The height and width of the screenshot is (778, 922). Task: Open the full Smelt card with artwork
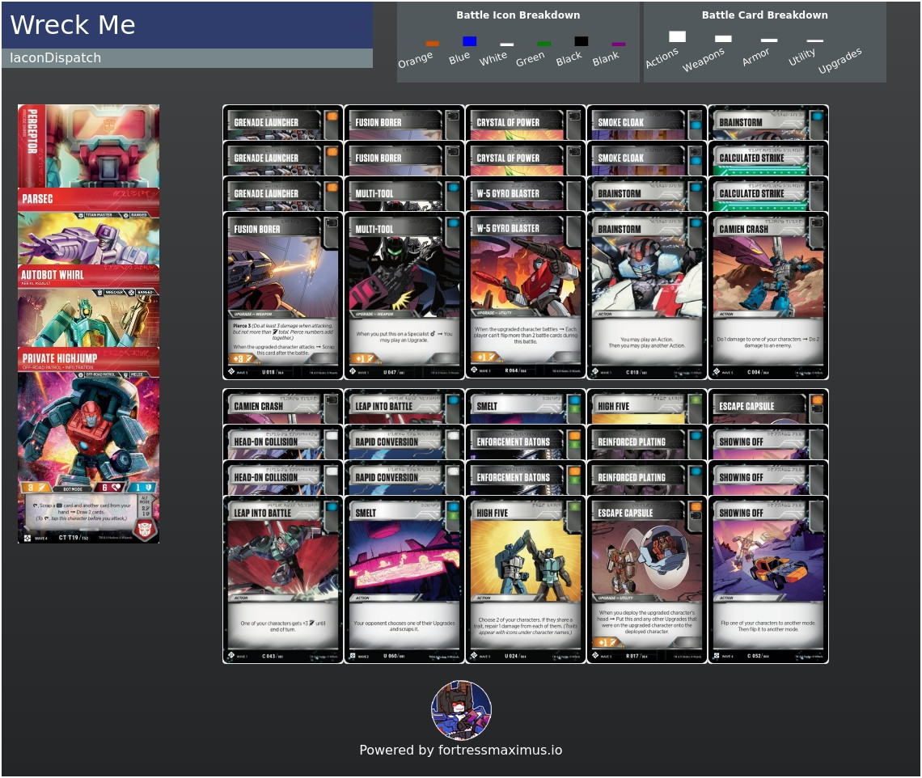point(404,580)
